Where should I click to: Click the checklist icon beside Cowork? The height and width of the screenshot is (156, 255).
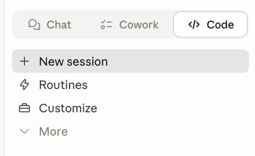(x=106, y=25)
